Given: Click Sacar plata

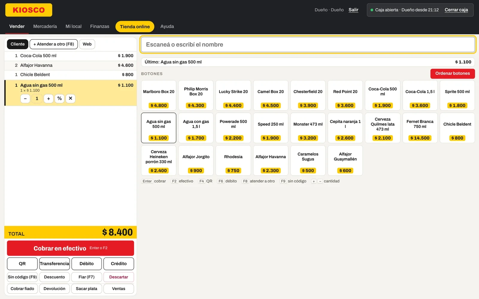Looking at the screenshot, I should point(87,289).
